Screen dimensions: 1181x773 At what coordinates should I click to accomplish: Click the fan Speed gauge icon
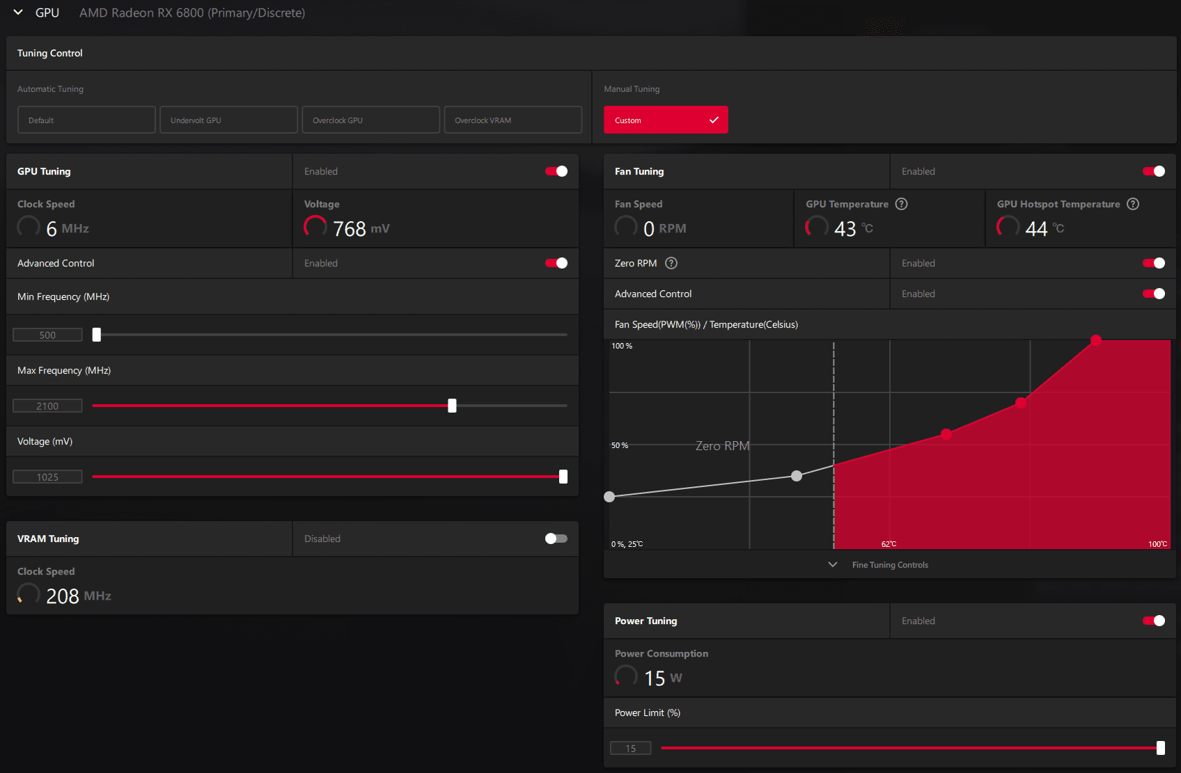[626, 226]
